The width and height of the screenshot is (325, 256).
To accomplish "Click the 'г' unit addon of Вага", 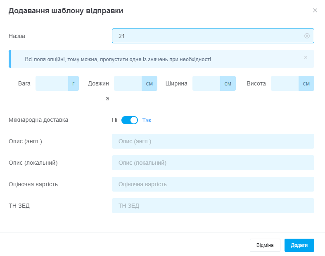I will tap(74, 83).
